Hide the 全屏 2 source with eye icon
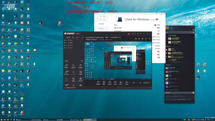The image size is (215, 121). point(64,43)
